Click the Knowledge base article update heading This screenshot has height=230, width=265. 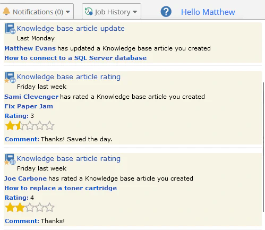[x=71, y=29]
